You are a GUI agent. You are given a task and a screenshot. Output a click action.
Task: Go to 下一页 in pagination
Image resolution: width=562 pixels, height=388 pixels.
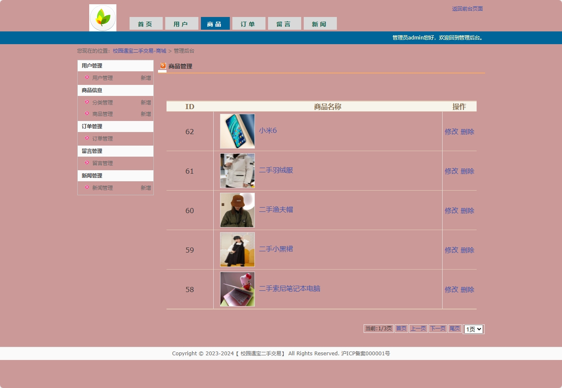438,328
